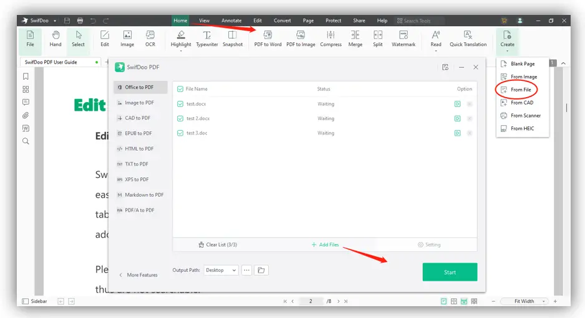The width and height of the screenshot is (585, 318).
Task: Open the Merge tool
Action: 355,39
